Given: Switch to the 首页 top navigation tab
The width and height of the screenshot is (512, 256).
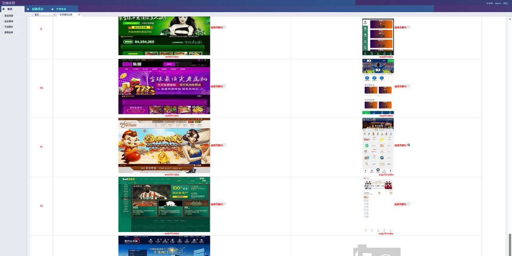Looking at the screenshot, I should (x=12, y=9).
